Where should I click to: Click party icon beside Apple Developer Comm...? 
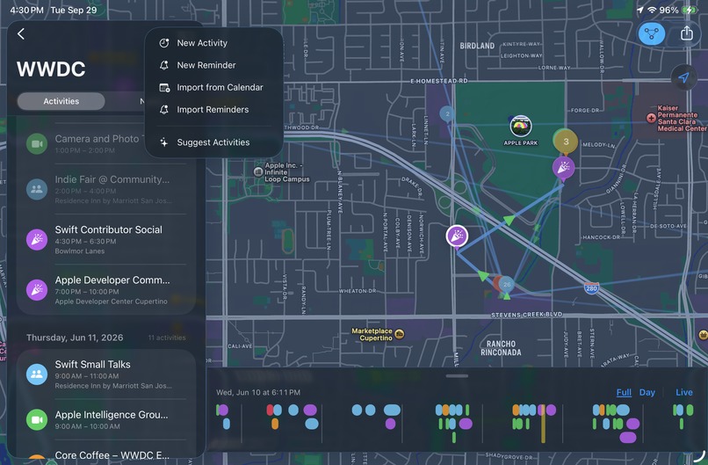pyautogui.click(x=37, y=290)
